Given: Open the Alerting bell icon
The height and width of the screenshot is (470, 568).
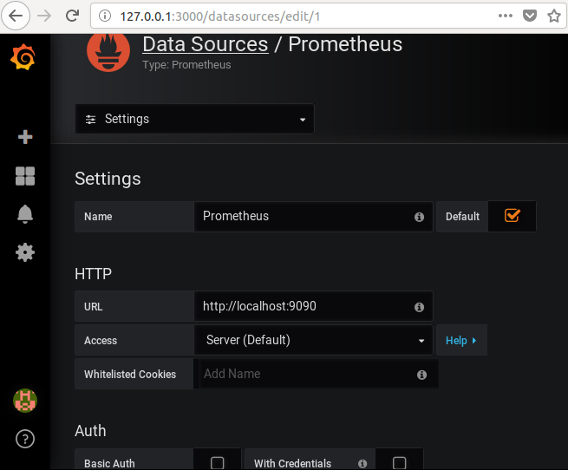Looking at the screenshot, I should pyautogui.click(x=25, y=214).
